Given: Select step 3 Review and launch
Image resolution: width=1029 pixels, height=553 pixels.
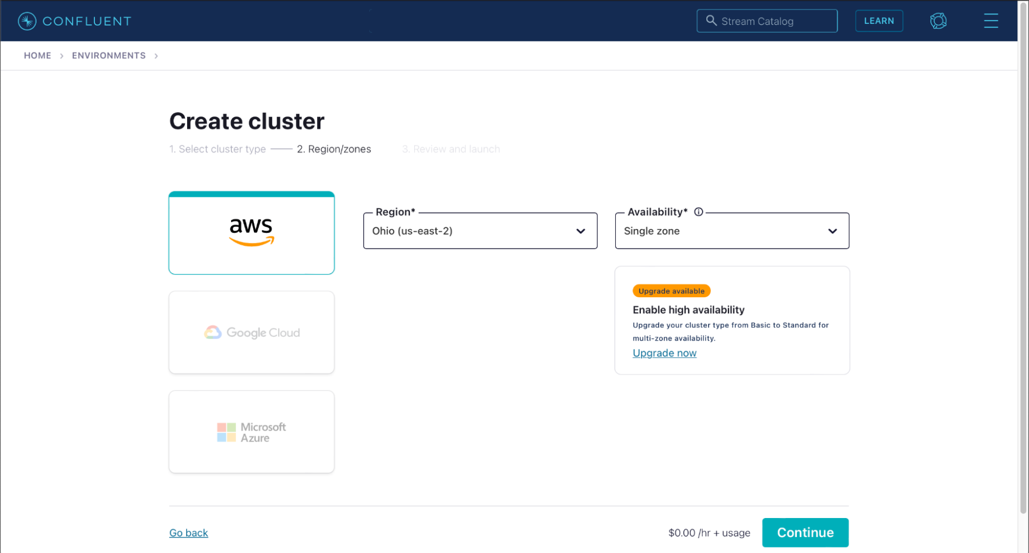Looking at the screenshot, I should [x=451, y=149].
